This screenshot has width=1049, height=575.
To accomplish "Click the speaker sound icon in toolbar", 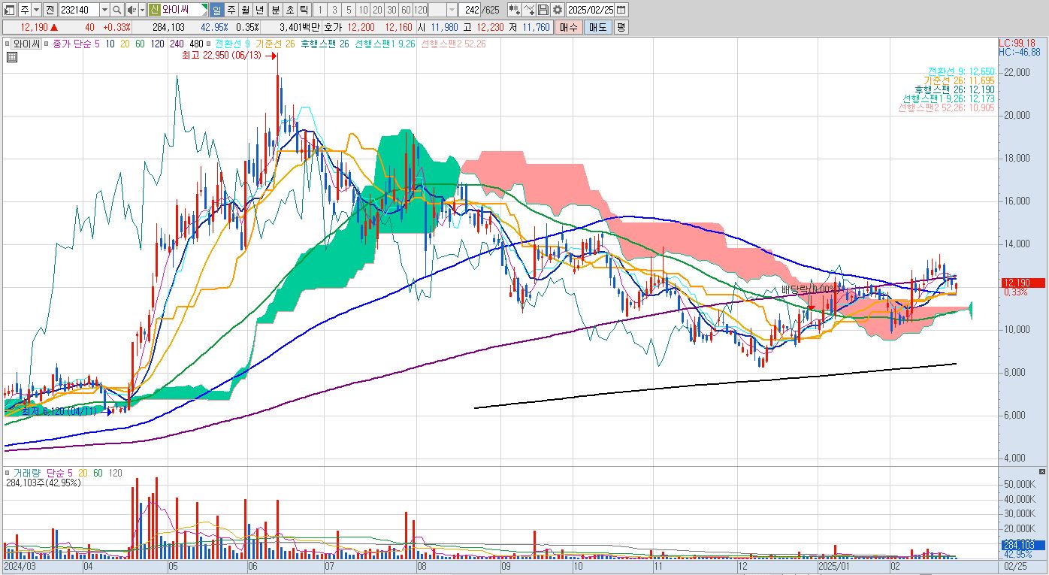I will coord(132,10).
